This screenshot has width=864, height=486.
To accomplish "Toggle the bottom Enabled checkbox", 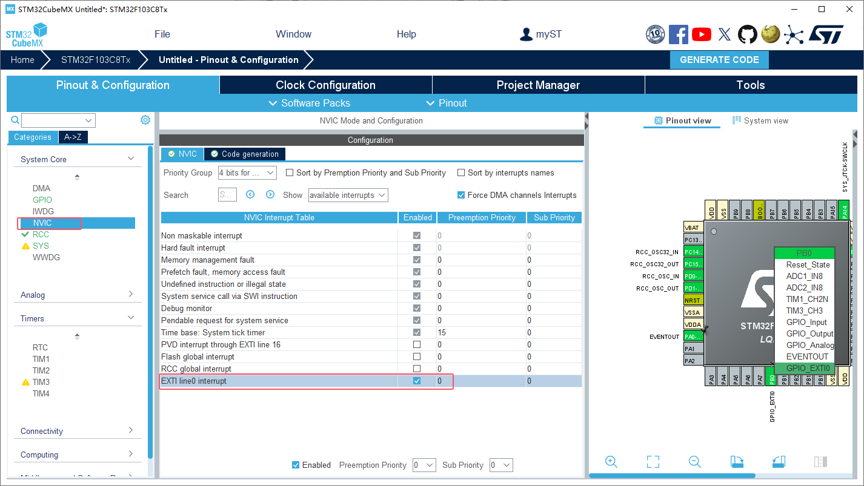I will pos(296,465).
